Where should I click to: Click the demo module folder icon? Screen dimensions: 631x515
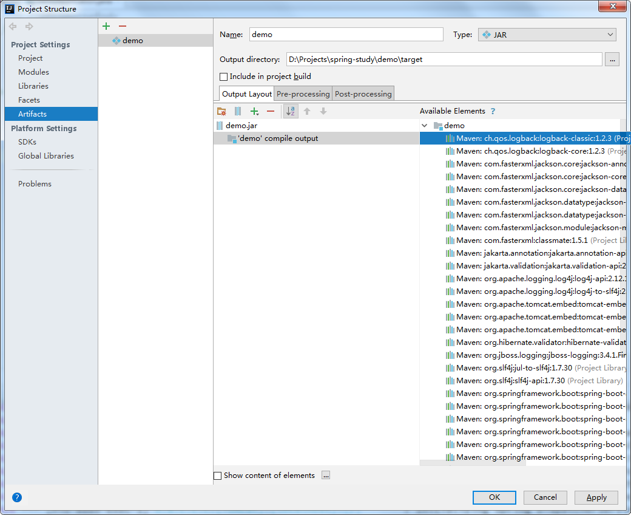[438, 126]
